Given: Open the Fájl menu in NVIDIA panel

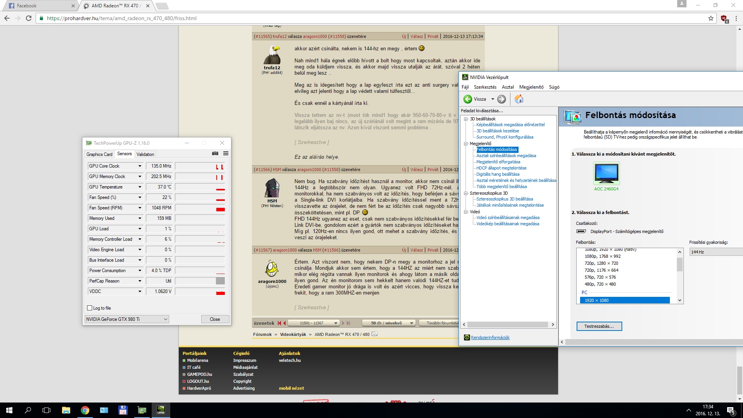Looking at the screenshot, I should tap(465, 87).
